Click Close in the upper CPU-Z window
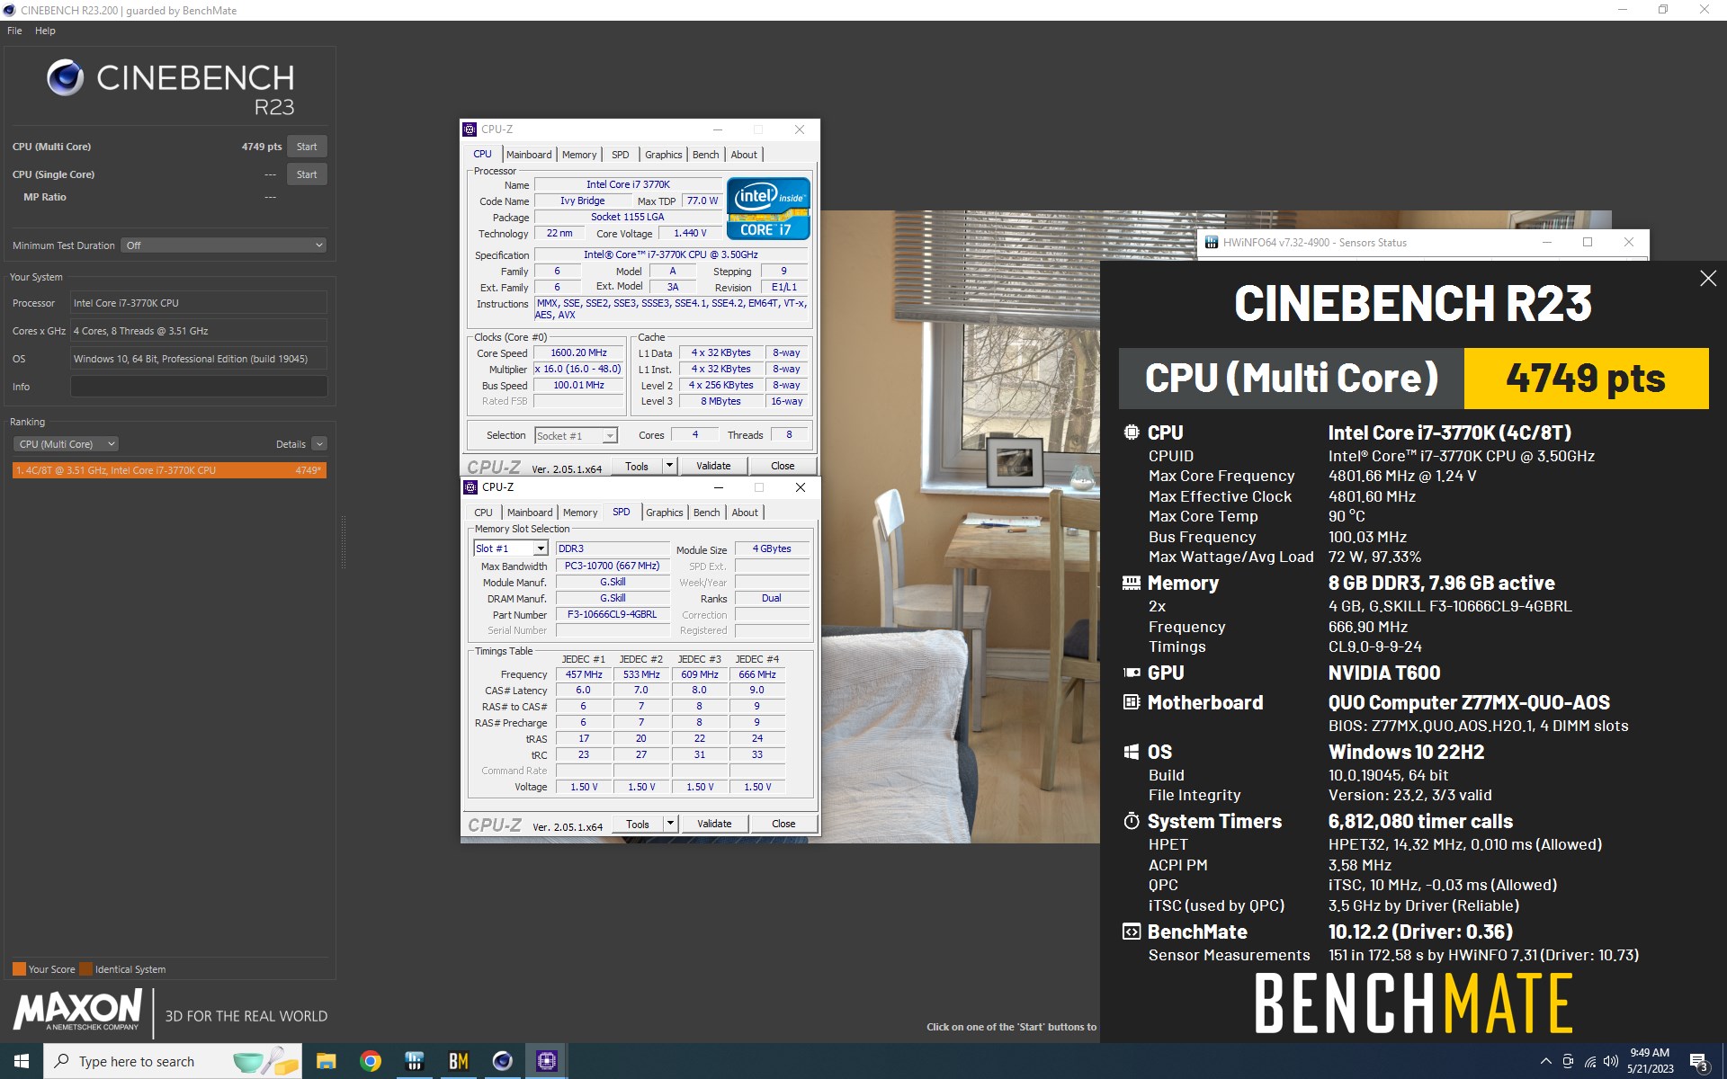 click(x=783, y=466)
